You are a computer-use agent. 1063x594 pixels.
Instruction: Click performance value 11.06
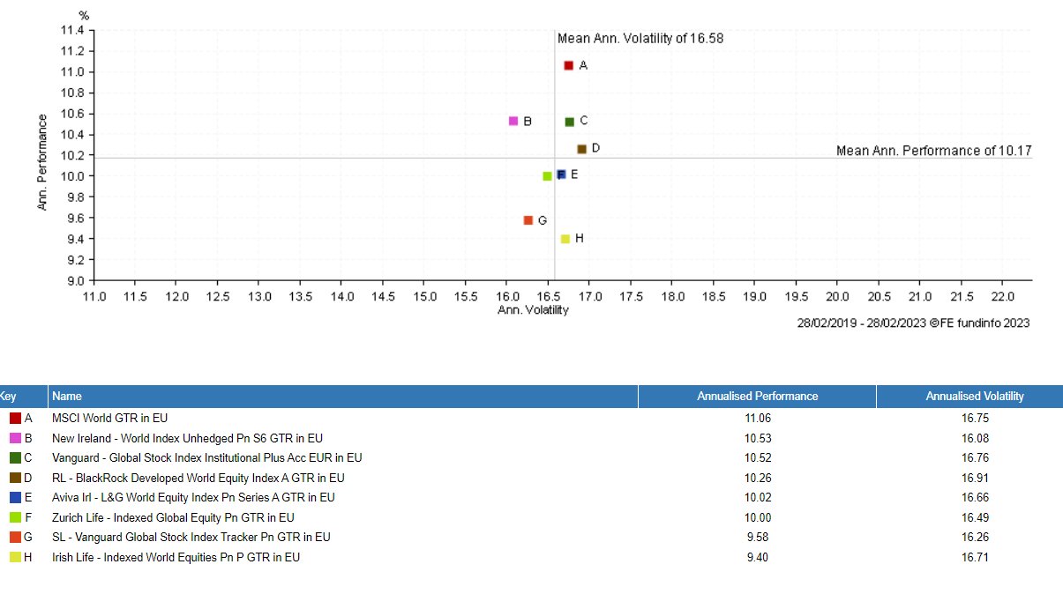click(x=758, y=419)
